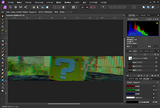Image resolution: width=160 pixels, height=108 pixels.
Task: Select the Clone stamp tool
Action: pos(3,63)
